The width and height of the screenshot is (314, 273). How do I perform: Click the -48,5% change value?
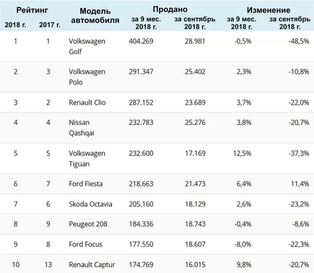coord(299,41)
